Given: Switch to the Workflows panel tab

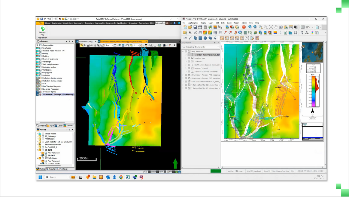Looking at the screenshot, I should [x=62, y=169].
